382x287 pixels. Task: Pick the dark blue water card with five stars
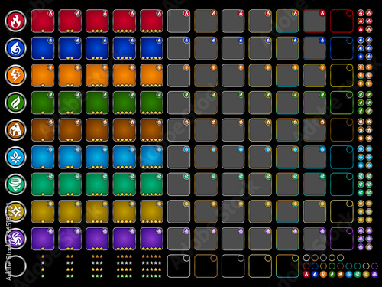(x=151, y=48)
